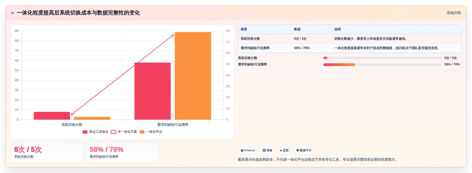Image resolution: width=472 pixels, height=173 pixels.
Task: Click the description starting 一体化程度提高通常
Action: pyautogui.click(x=387, y=48)
